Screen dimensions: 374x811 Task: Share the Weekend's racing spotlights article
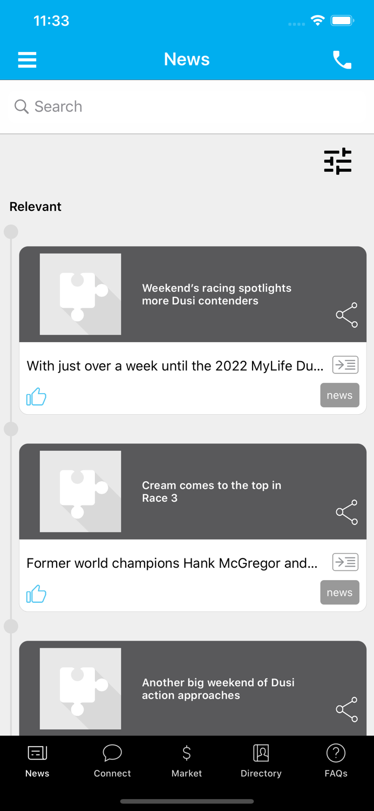click(x=347, y=315)
